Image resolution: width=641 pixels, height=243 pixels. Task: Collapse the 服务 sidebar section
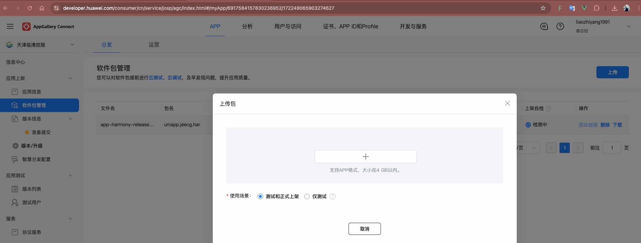[x=70, y=219]
